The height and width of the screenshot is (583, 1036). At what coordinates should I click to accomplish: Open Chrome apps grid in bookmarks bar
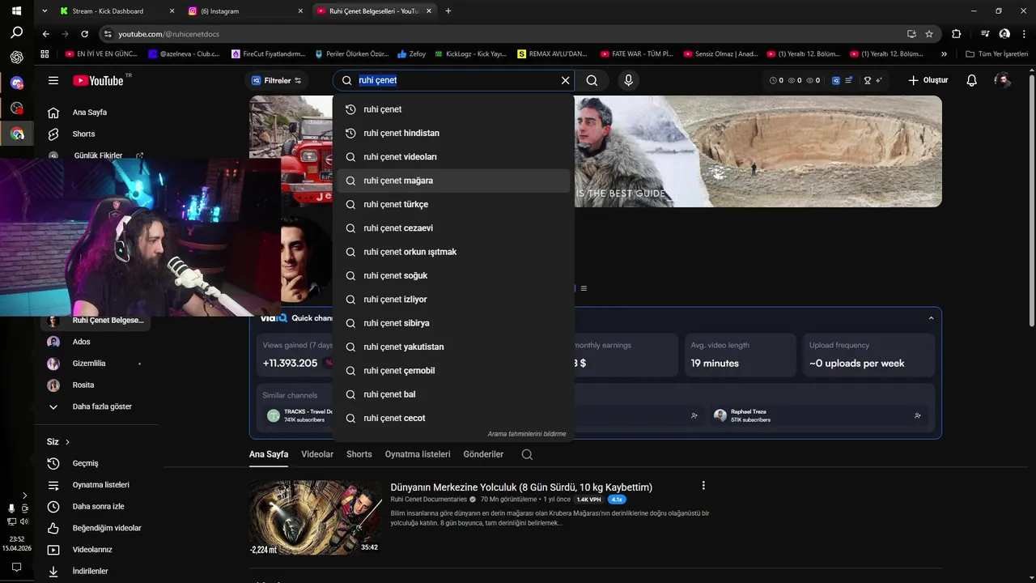tap(45, 54)
